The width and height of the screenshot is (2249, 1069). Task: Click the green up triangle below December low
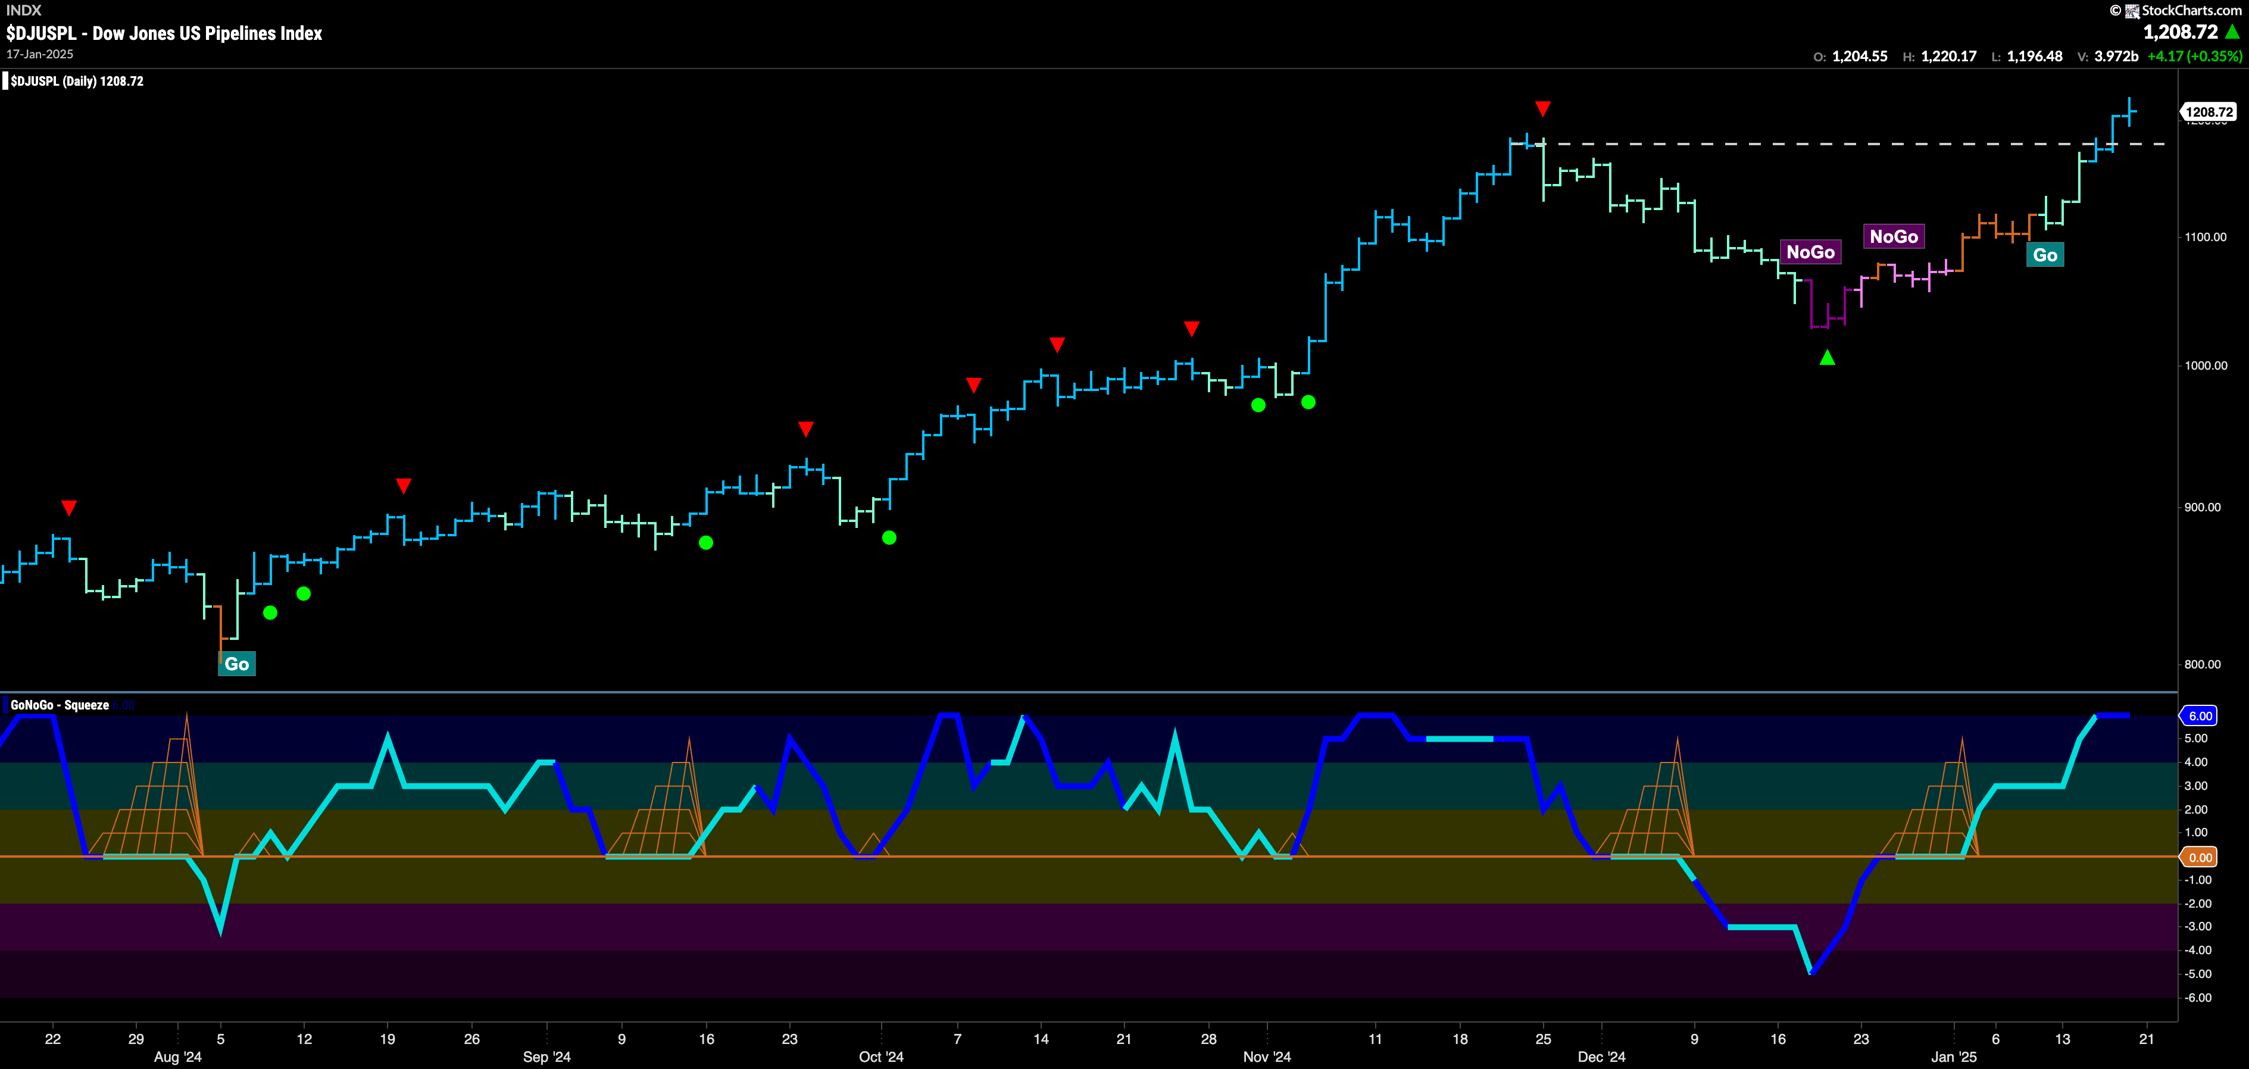[x=1828, y=357]
